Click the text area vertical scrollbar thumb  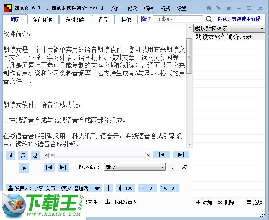pos(189,56)
